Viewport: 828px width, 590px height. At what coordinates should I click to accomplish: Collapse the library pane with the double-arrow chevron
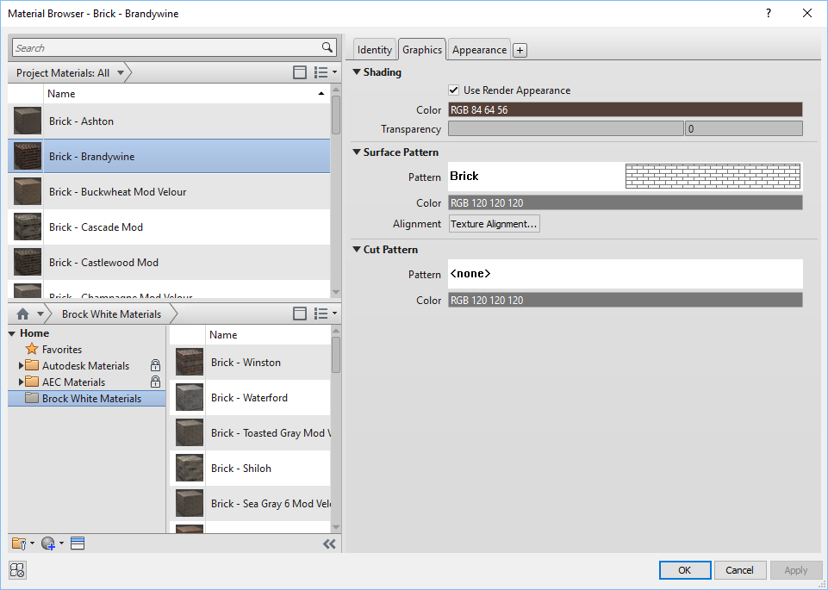[328, 543]
